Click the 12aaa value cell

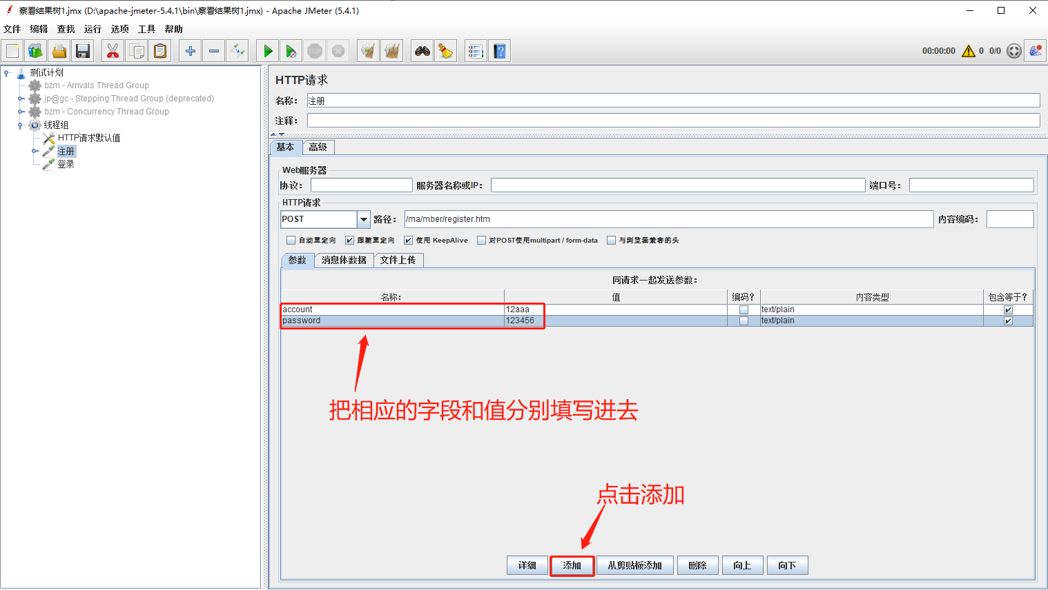click(x=616, y=309)
